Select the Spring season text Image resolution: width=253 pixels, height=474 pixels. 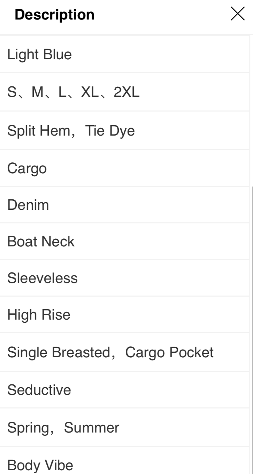tap(28, 428)
